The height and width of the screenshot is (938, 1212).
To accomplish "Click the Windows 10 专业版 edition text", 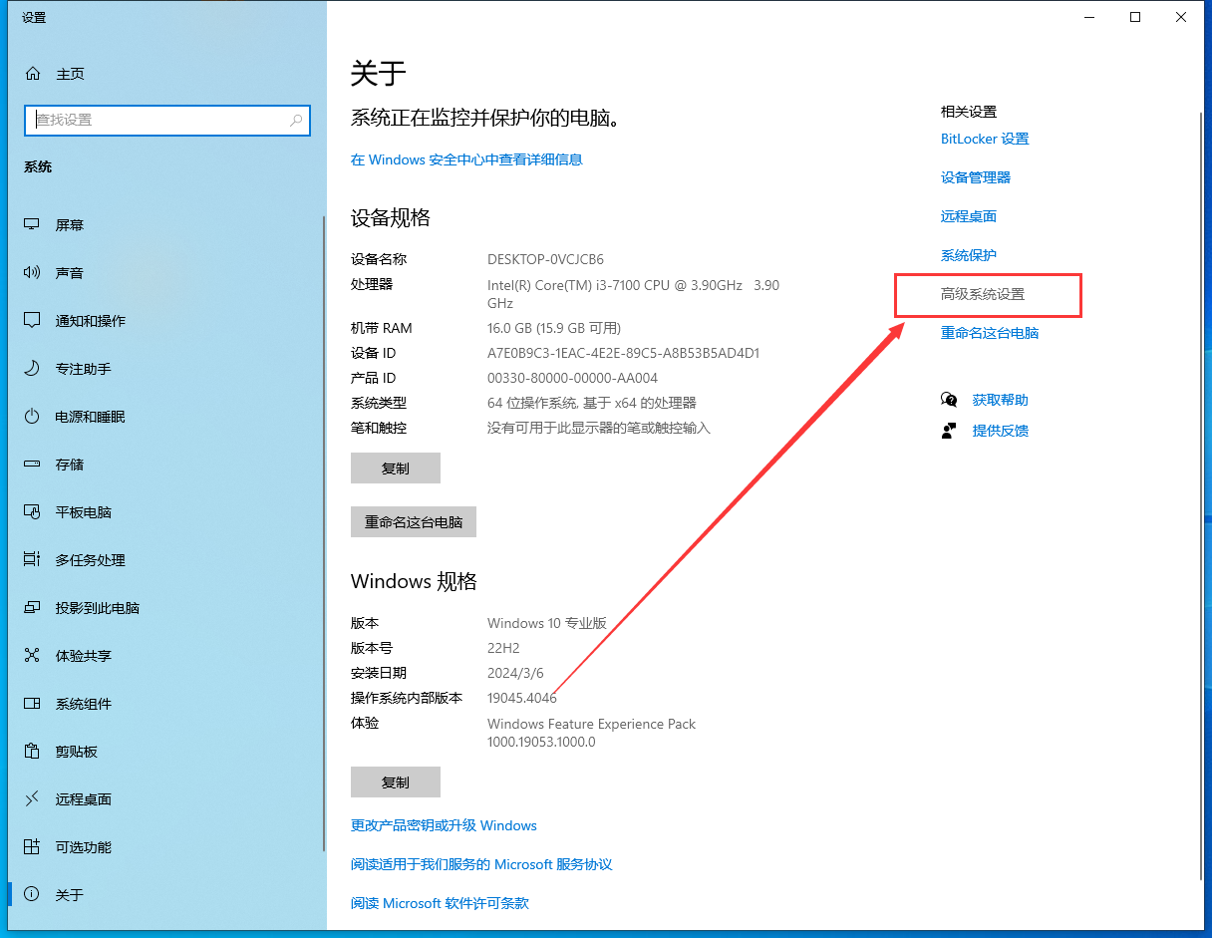I will coord(547,623).
